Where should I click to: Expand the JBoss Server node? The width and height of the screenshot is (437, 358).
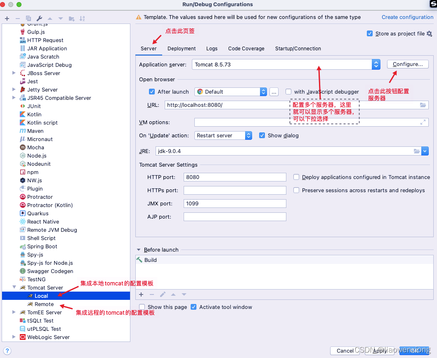click(x=14, y=73)
